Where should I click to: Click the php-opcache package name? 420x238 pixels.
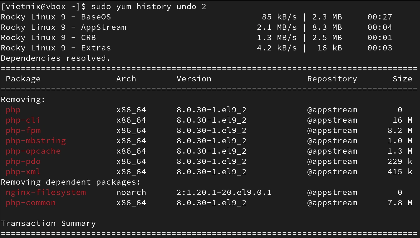tap(33, 151)
